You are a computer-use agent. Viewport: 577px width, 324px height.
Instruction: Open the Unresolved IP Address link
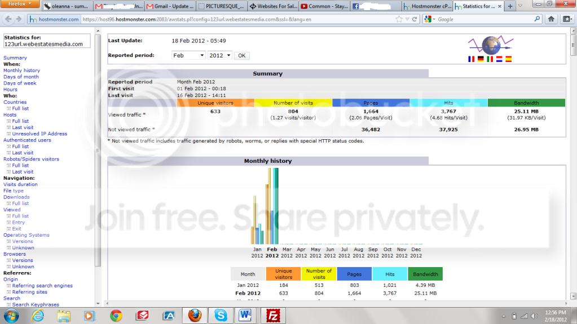click(x=39, y=134)
